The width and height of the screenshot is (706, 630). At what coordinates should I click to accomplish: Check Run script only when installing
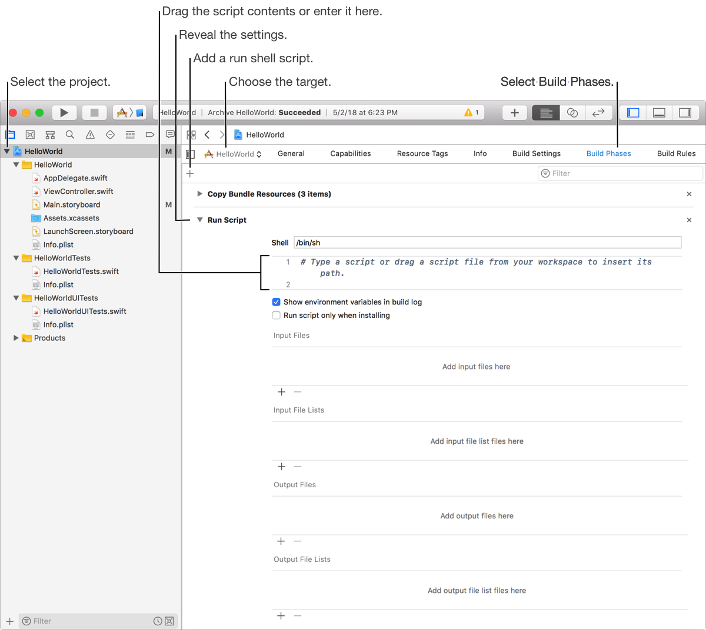click(x=276, y=316)
